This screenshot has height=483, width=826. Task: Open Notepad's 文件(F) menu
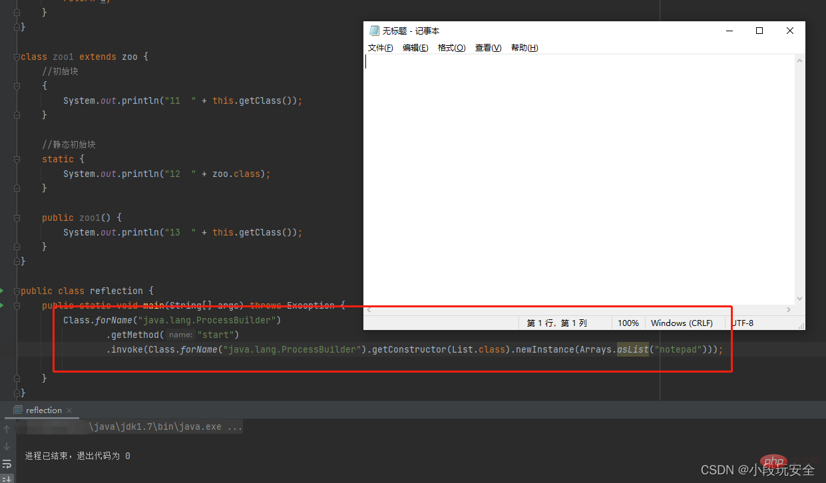pyautogui.click(x=381, y=48)
